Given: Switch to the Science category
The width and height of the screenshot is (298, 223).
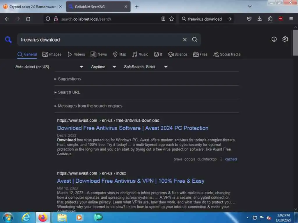Looking at the screenshot, I should (x=178, y=54).
